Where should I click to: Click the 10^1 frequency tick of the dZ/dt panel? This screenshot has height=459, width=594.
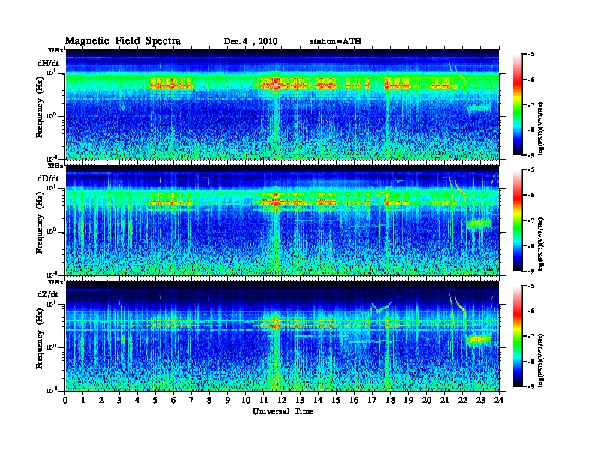pos(51,304)
